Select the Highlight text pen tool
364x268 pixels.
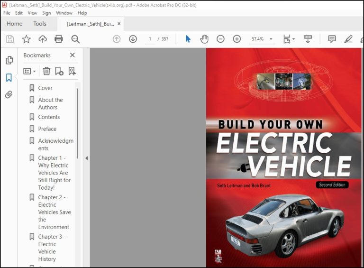[348, 39]
